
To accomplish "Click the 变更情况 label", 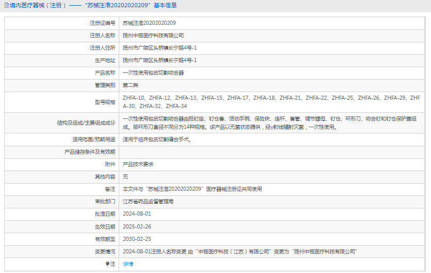I will (x=105, y=251).
